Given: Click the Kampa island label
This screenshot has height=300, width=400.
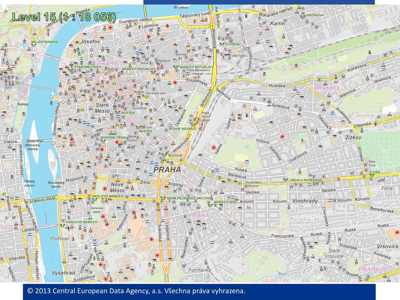Looking at the screenshot, I should 23,104.
